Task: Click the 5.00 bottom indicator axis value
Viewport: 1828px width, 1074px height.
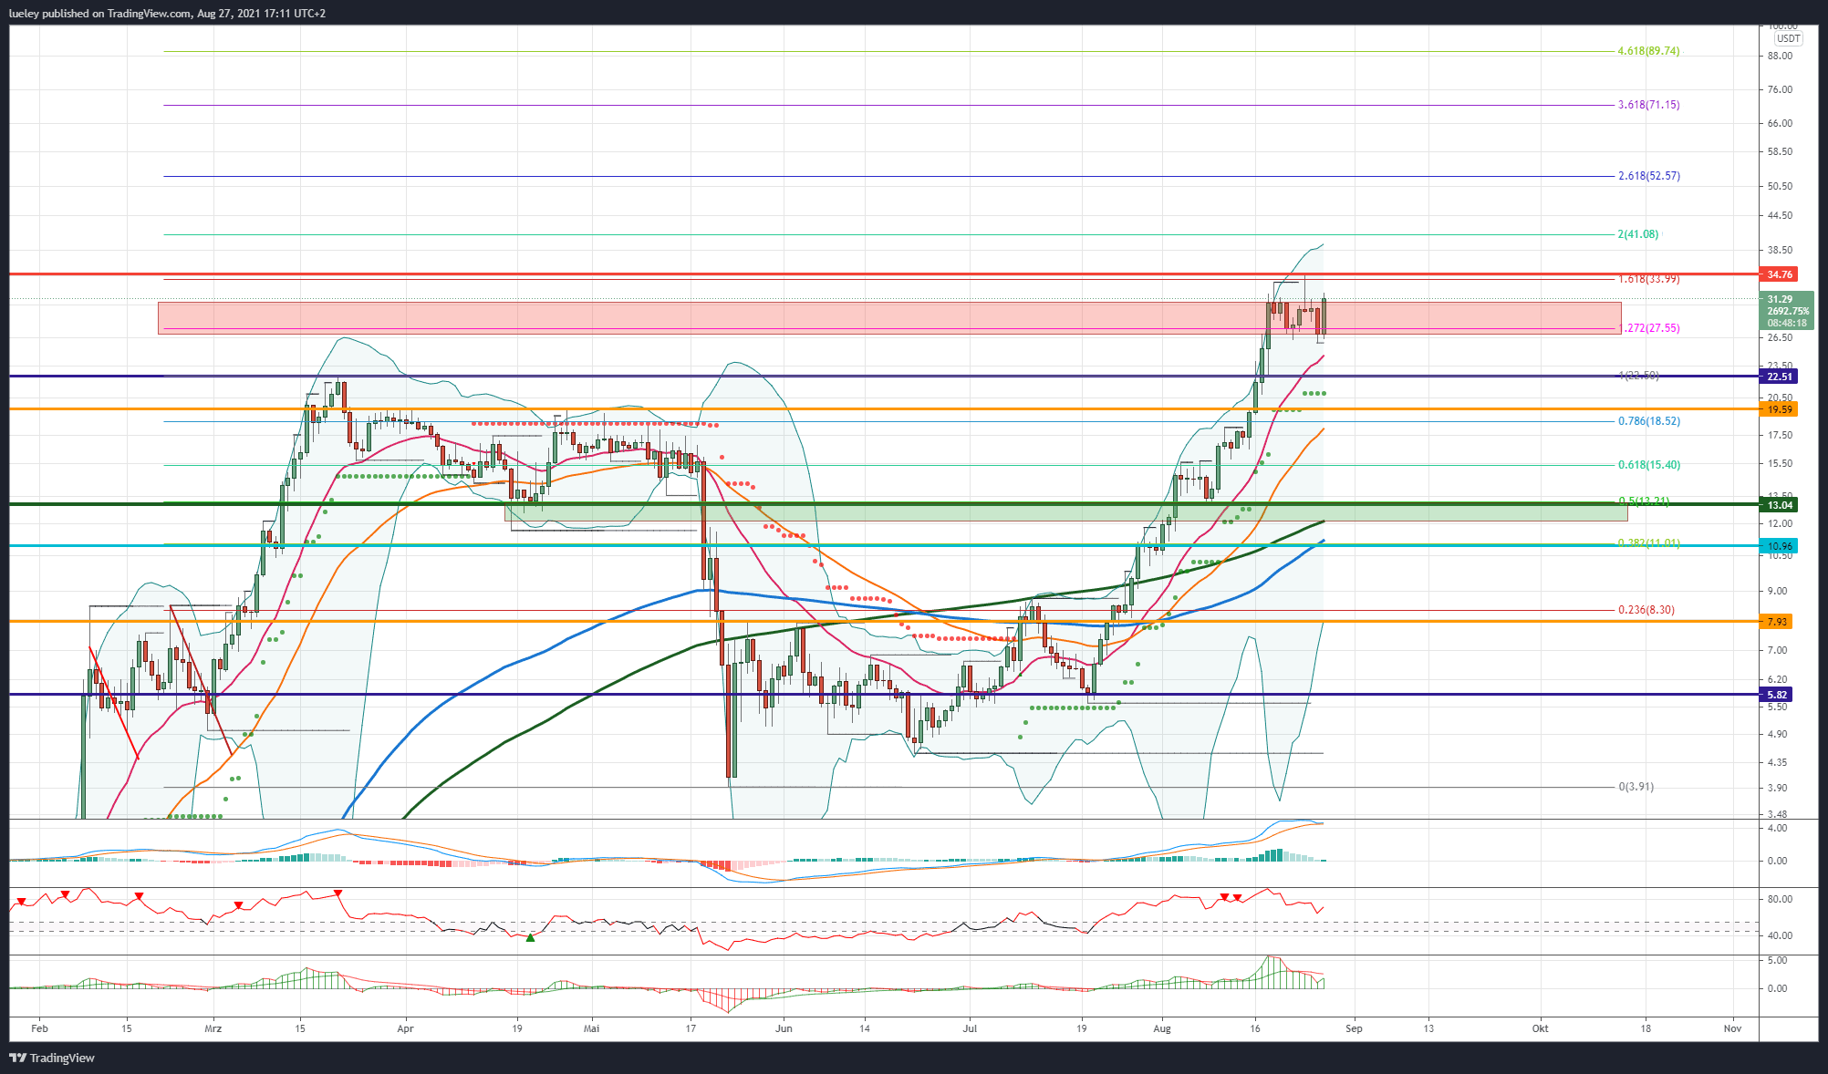Action: point(1777,960)
